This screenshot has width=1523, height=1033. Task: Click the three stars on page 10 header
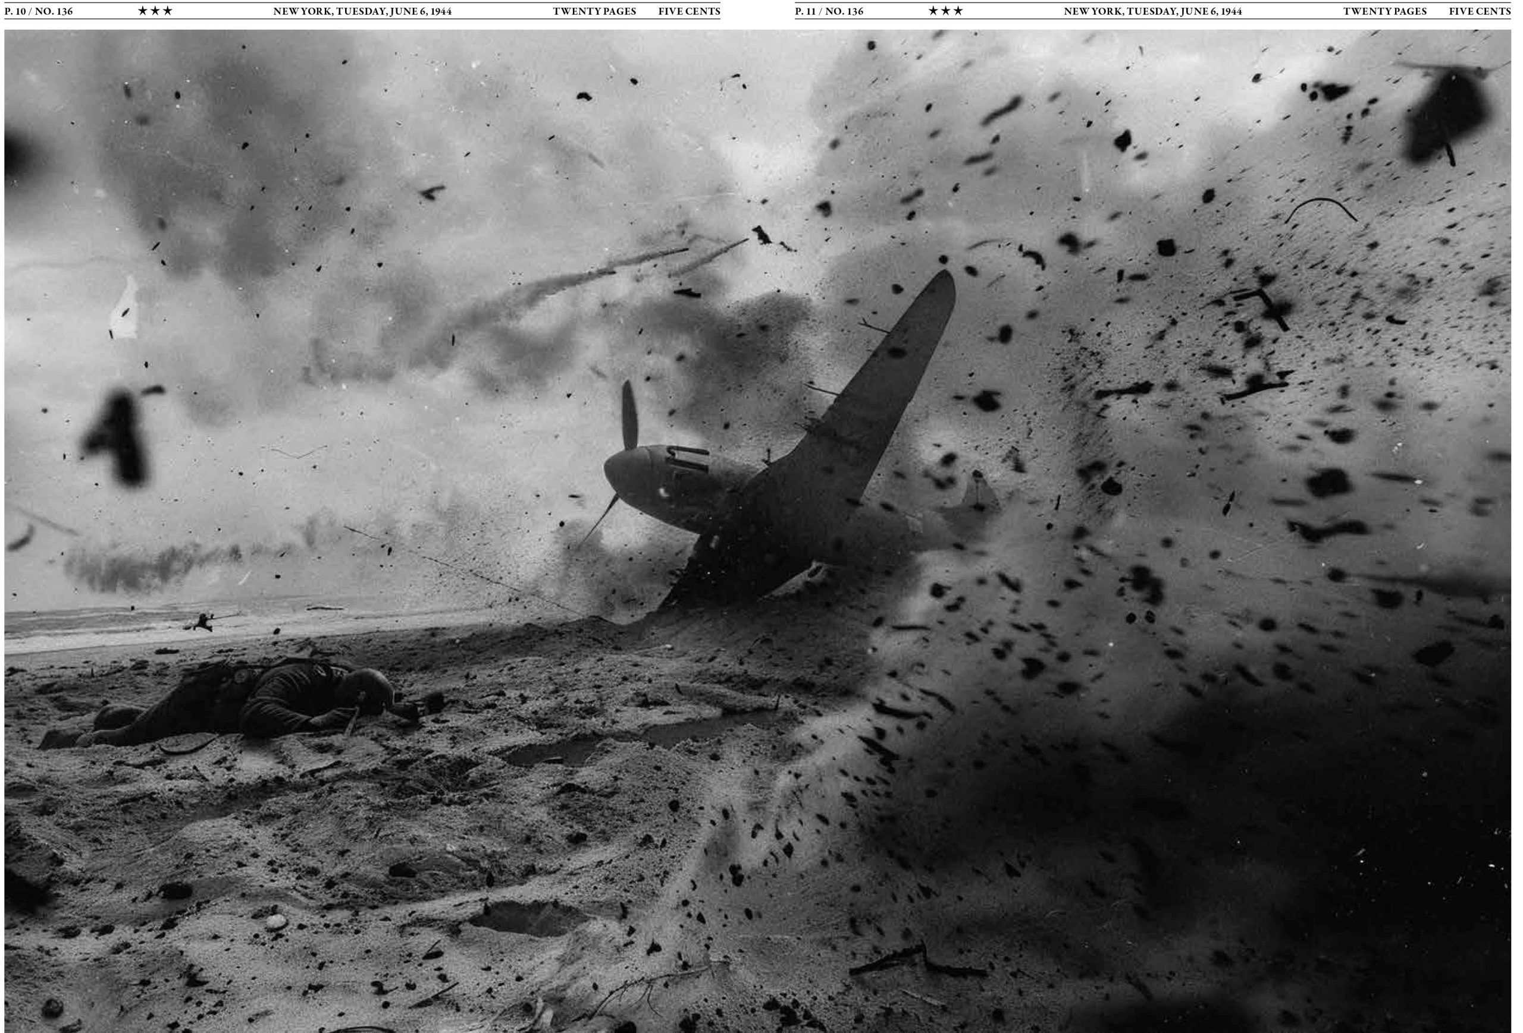(155, 11)
